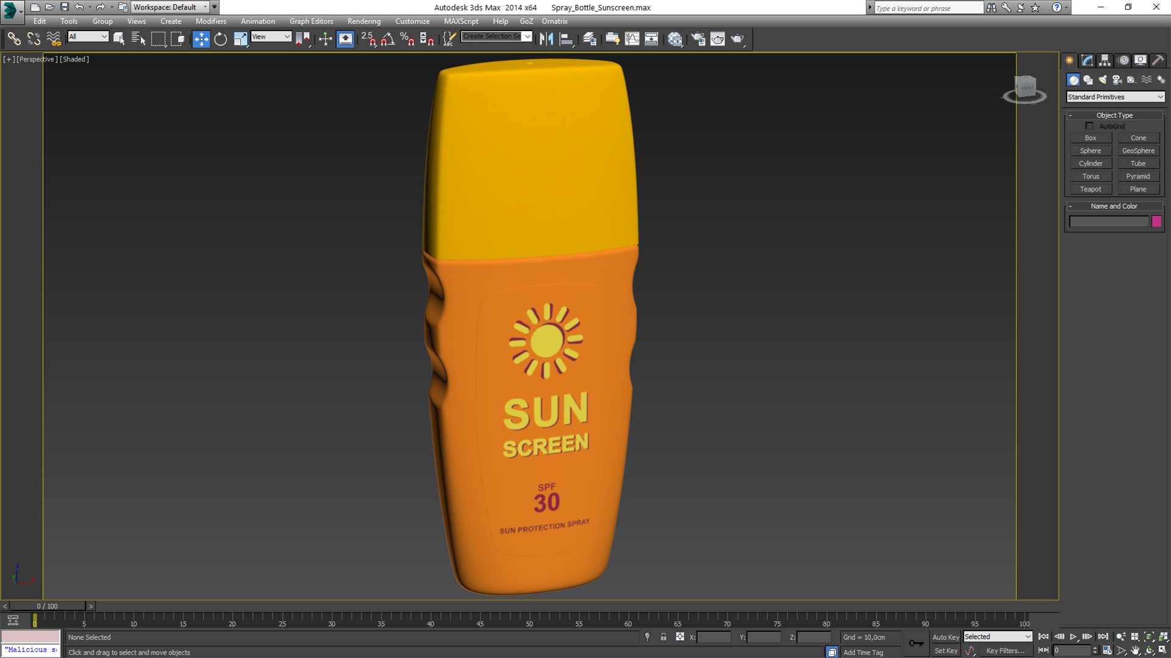Switch to the Hierarchy panel tab
1171x658 pixels.
click(1105, 60)
